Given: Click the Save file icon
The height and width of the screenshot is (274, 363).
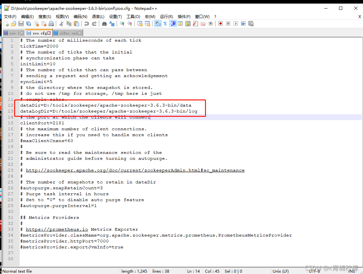Looking at the screenshot, I should click(21, 24).
